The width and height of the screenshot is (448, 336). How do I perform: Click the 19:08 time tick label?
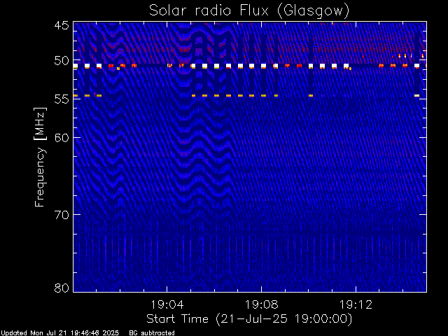click(x=261, y=304)
